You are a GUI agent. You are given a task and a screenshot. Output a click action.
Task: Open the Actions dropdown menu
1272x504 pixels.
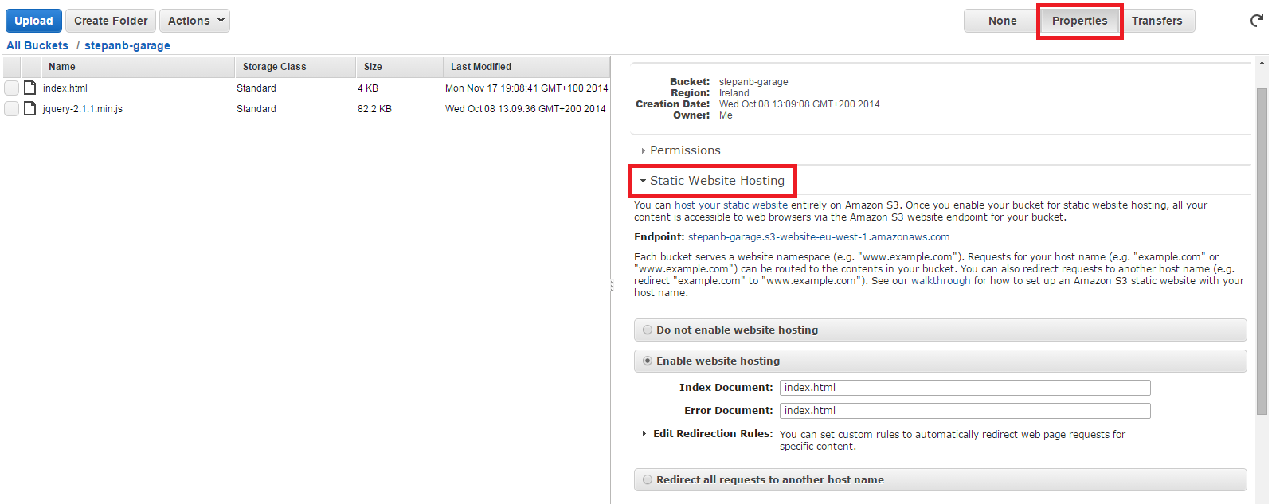click(194, 21)
